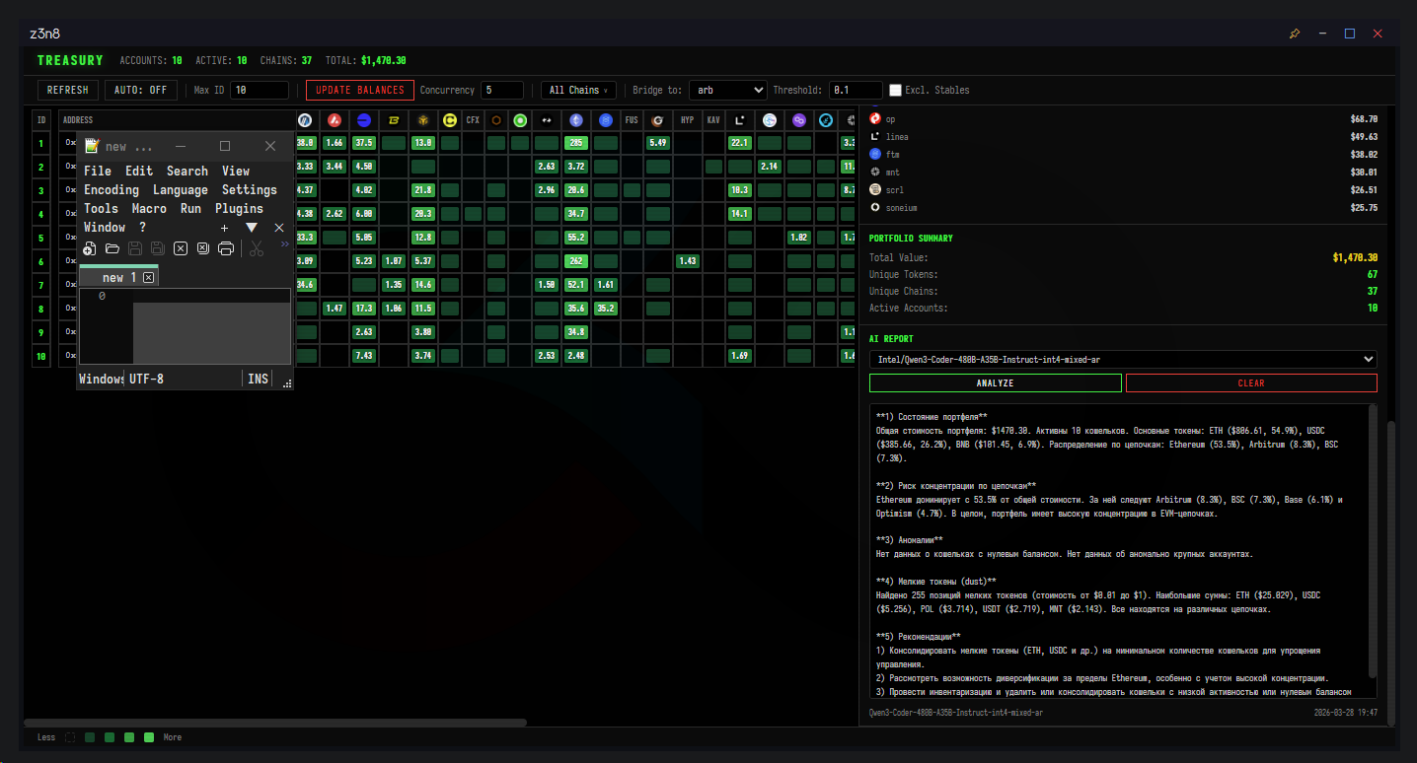1417x763 pixels.
Task: Click the brightest green legend swatch near More
Action: 149,737
